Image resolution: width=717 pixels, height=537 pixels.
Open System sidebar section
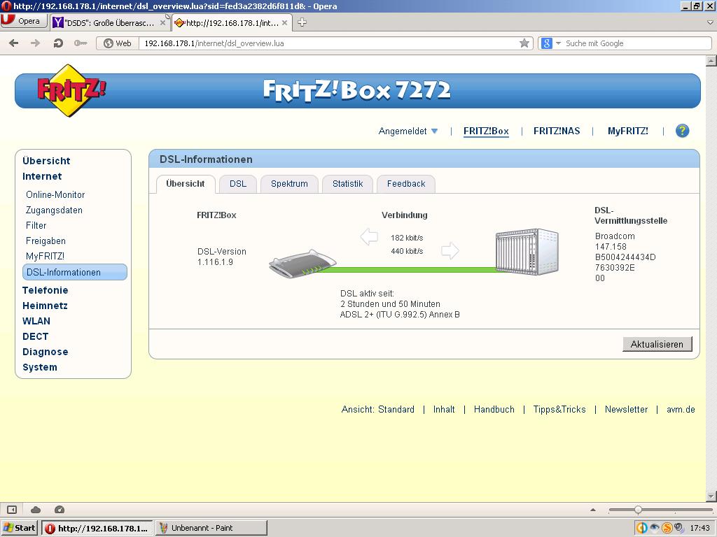point(40,367)
